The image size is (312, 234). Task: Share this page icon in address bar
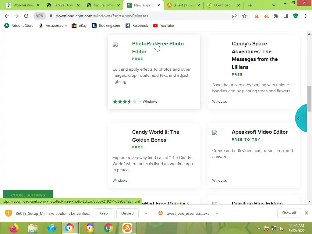[x=235, y=16]
